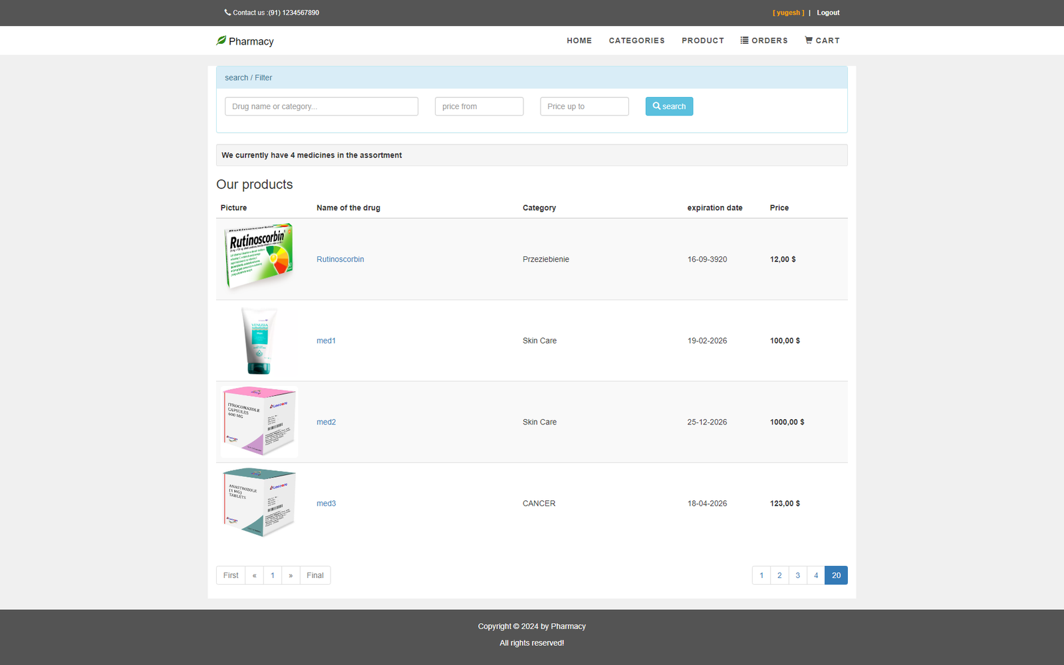
Task: Open the med2 drug link
Action: tap(326, 422)
